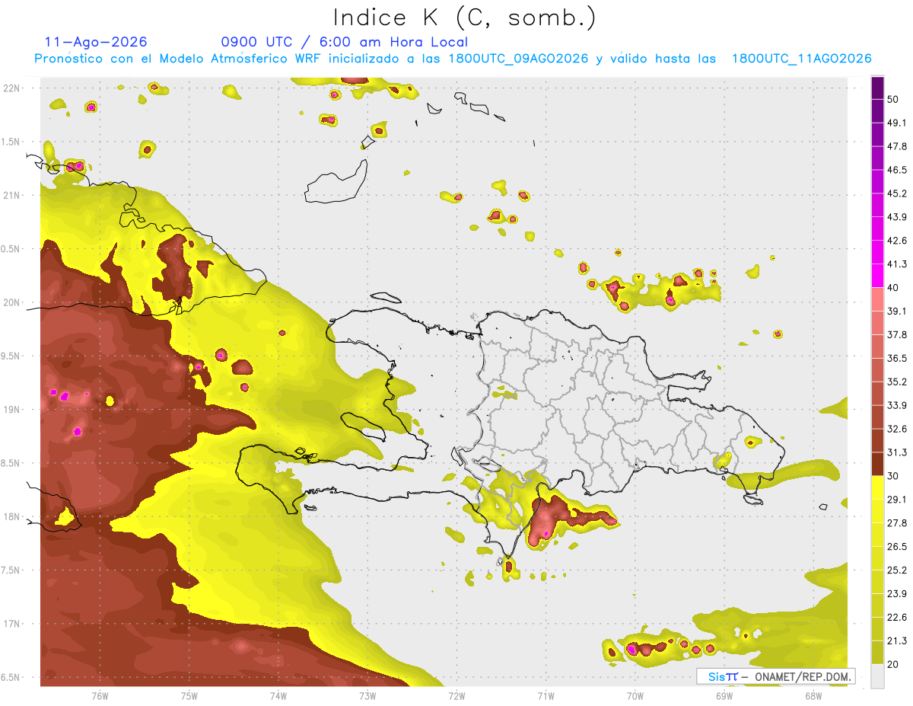Click the '19N' latitude label

[11, 410]
